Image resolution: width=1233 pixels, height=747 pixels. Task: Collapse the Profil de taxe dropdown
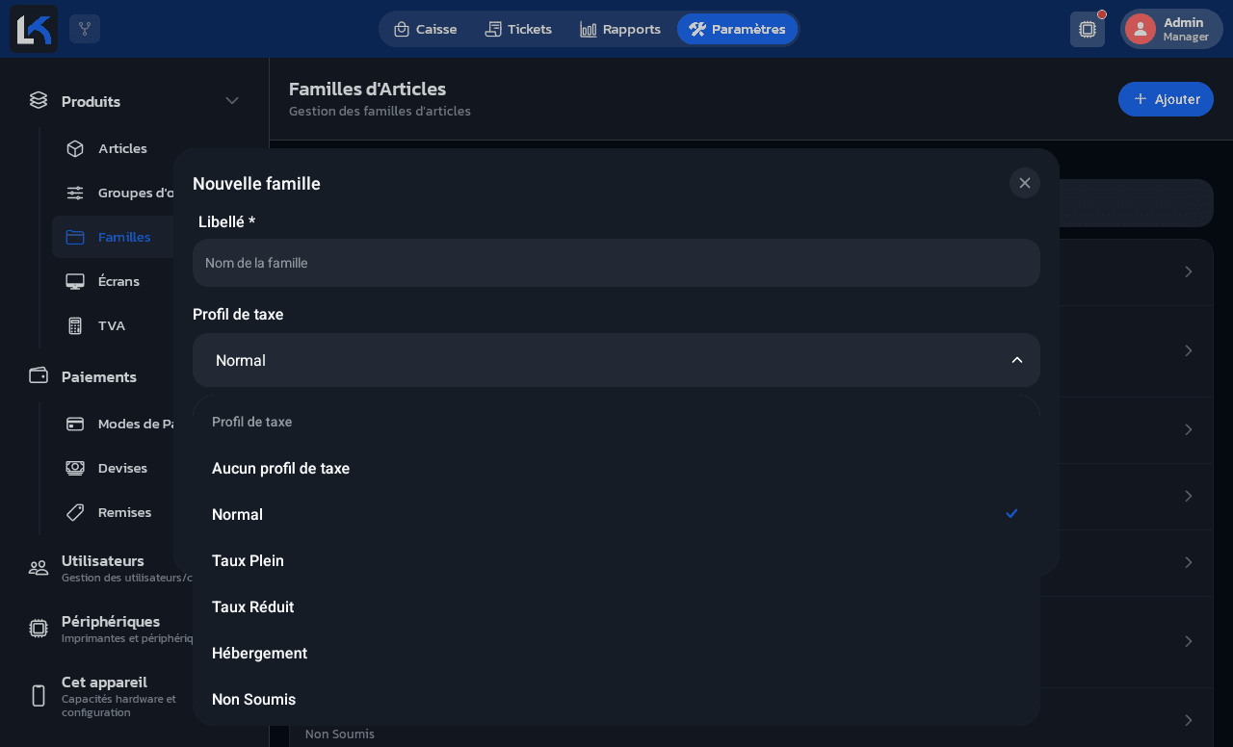pyautogui.click(x=616, y=360)
